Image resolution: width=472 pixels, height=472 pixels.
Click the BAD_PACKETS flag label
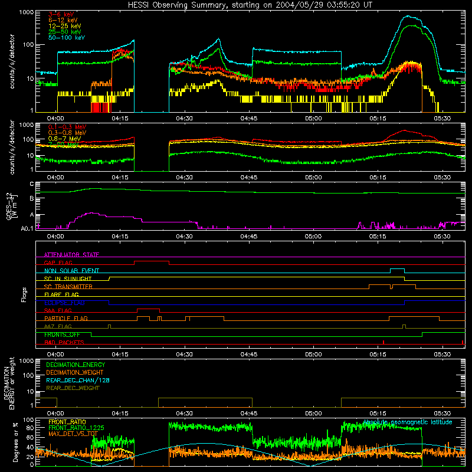point(64,343)
